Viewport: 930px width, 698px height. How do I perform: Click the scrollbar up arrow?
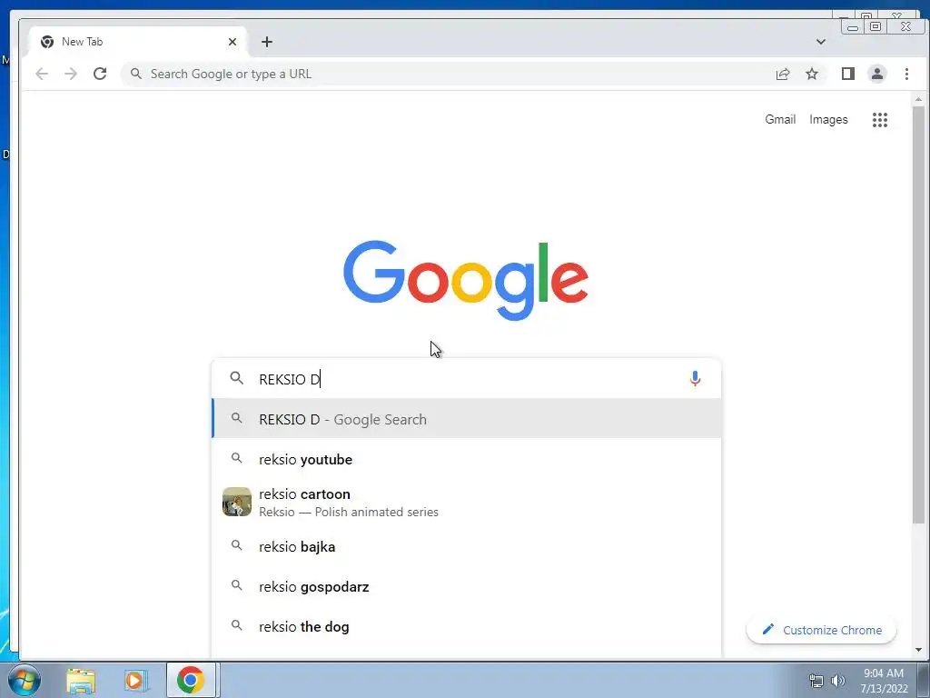point(919,100)
